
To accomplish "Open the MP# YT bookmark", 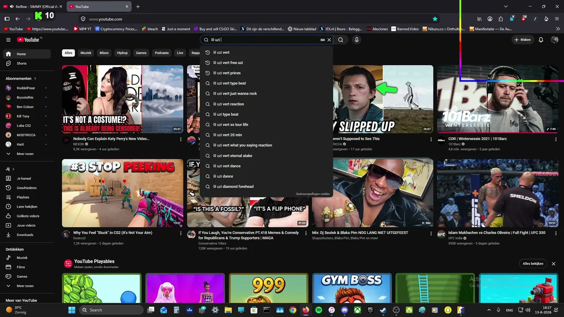I will click(x=82, y=29).
